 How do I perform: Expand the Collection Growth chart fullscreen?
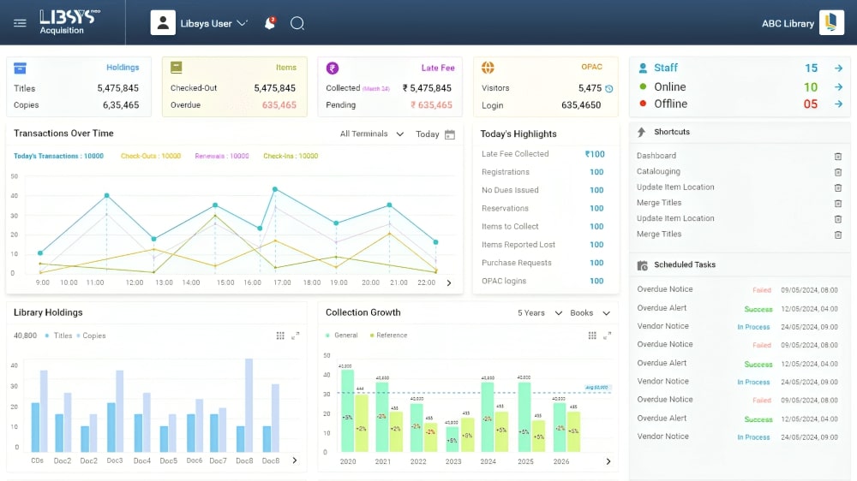(608, 336)
